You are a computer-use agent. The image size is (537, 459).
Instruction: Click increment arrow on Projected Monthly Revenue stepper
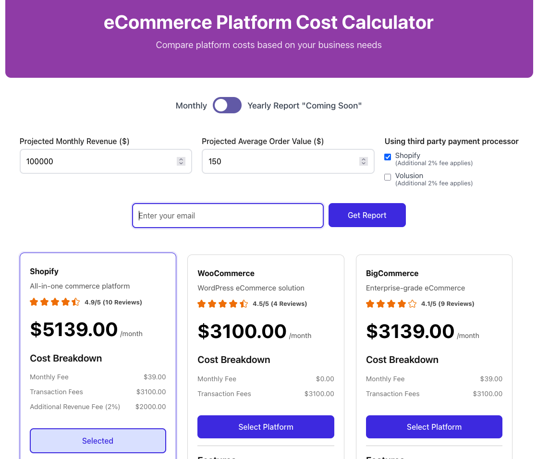point(181,159)
